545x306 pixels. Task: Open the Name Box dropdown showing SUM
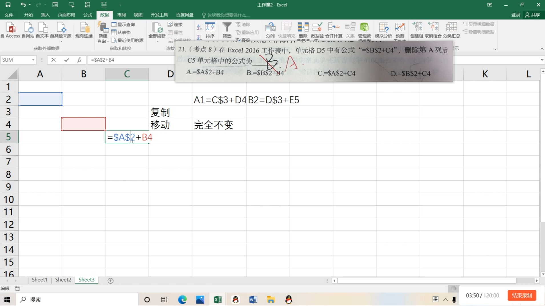(x=32, y=60)
